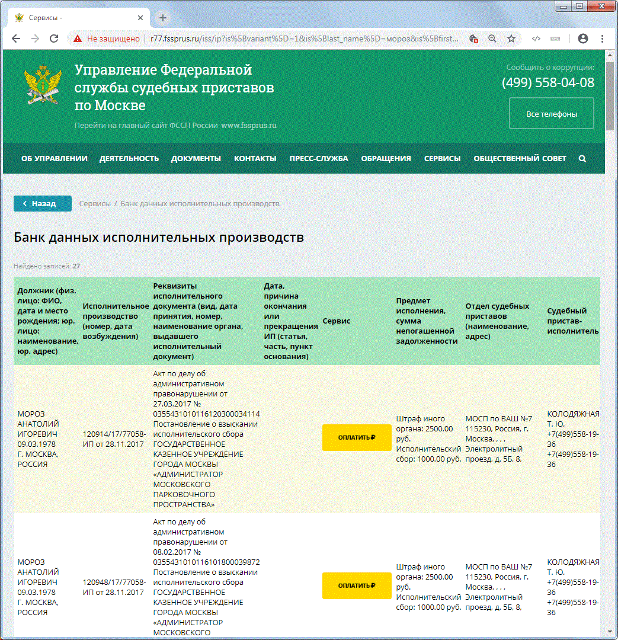
Task: Click the 'Отдел судебных приставов' column header
Action: coord(497,321)
